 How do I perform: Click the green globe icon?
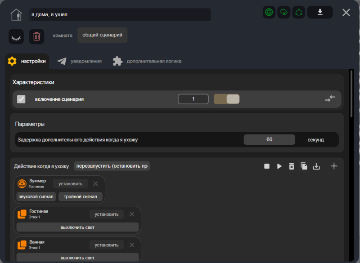coord(269,12)
